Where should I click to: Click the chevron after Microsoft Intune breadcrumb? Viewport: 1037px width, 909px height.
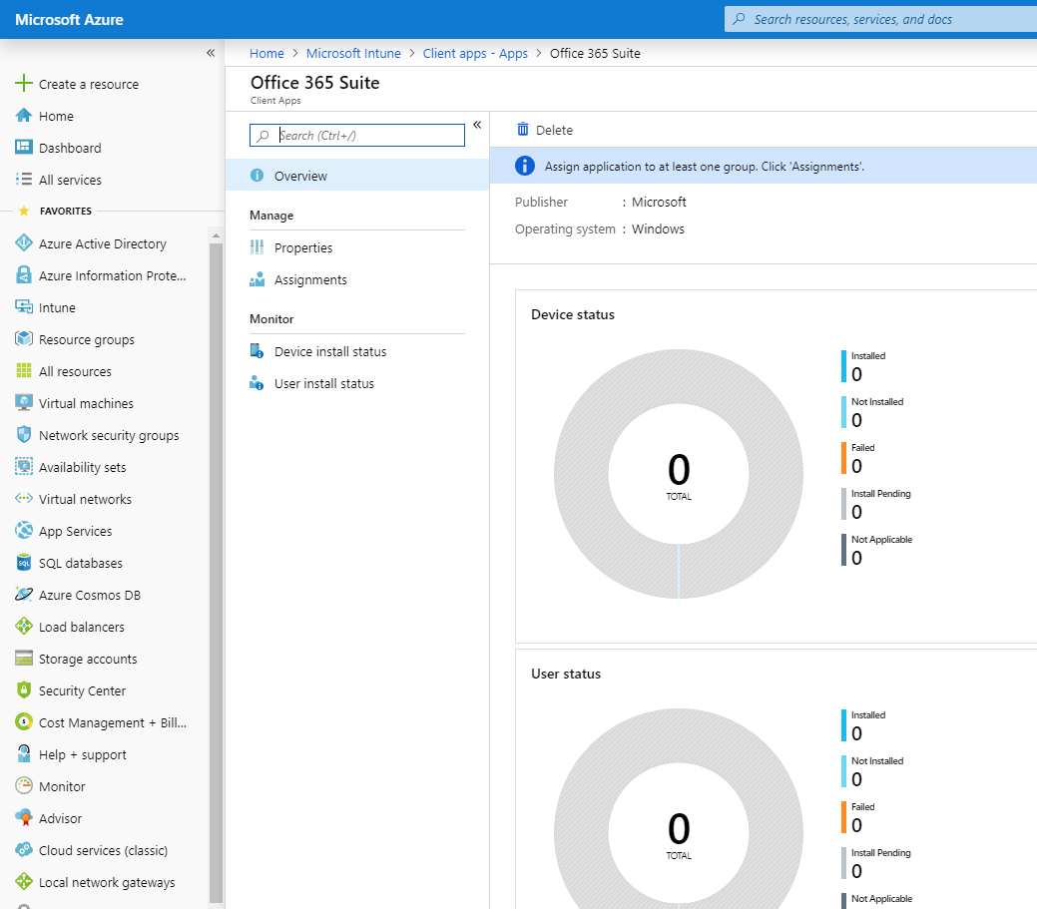[x=412, y=54]
